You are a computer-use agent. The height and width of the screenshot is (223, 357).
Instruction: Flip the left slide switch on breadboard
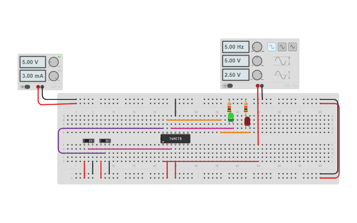88,141
